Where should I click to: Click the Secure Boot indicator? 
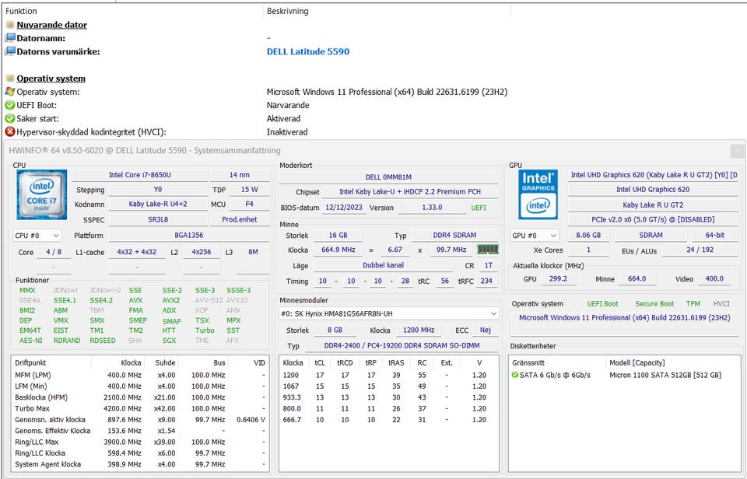[x=654, y=304]
